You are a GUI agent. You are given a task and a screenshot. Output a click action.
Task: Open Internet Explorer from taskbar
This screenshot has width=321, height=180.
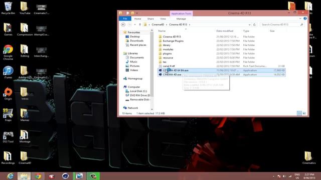[10, 176]
